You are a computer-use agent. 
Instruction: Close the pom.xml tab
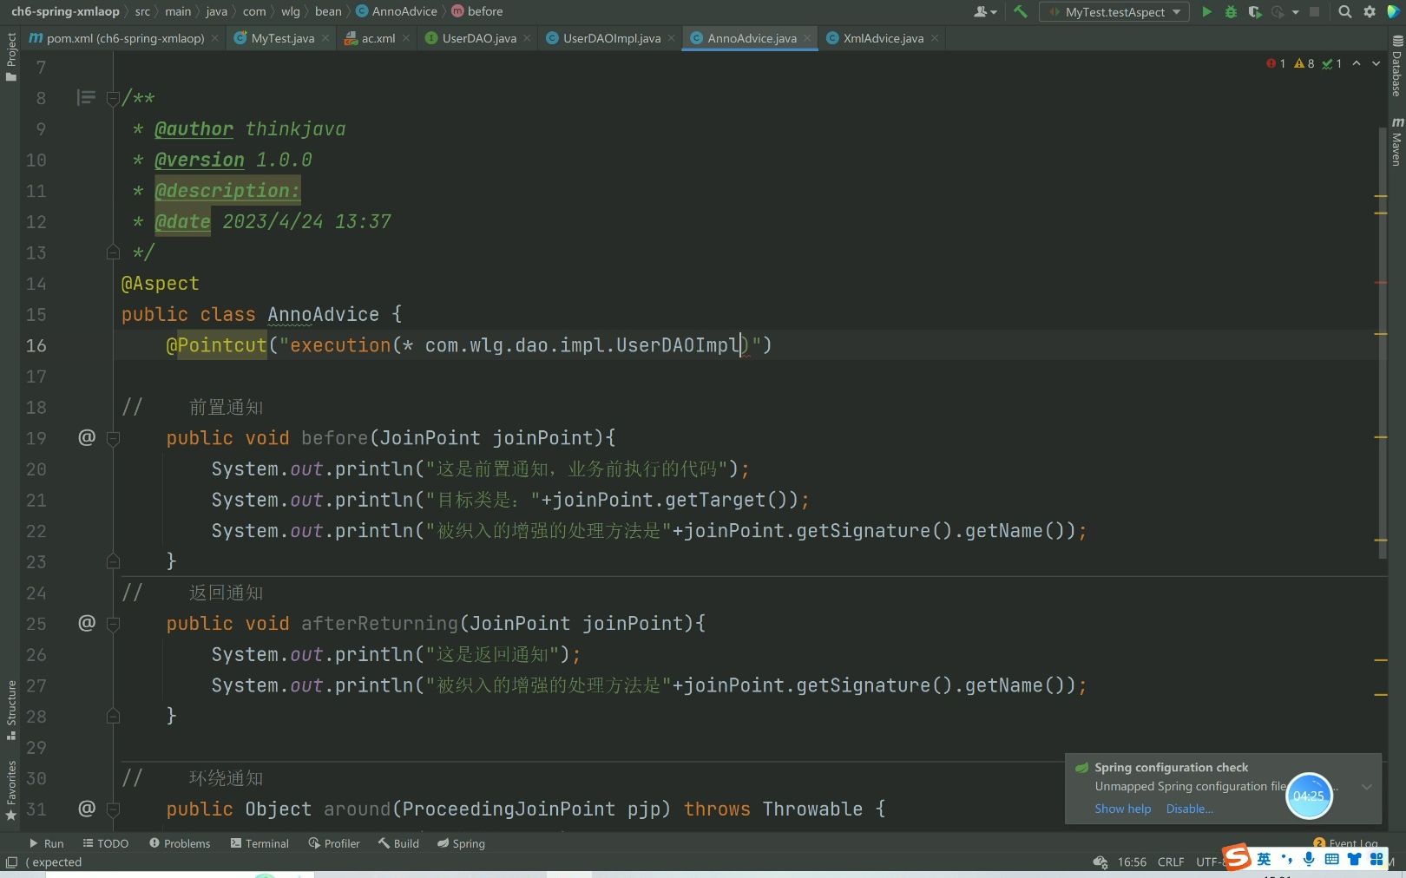[215, 38]
